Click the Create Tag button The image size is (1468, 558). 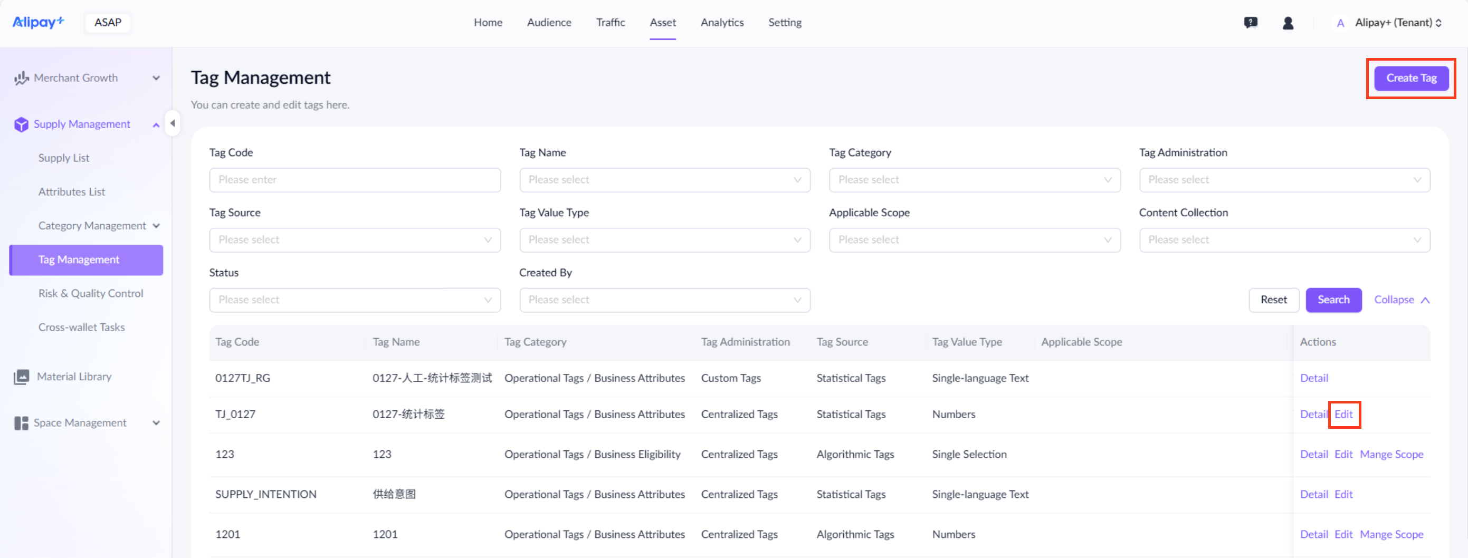(1410, 78)
